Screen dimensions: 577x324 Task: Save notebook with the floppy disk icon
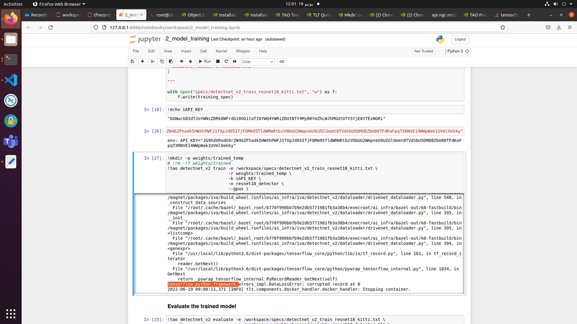click(x=132, y=61)
